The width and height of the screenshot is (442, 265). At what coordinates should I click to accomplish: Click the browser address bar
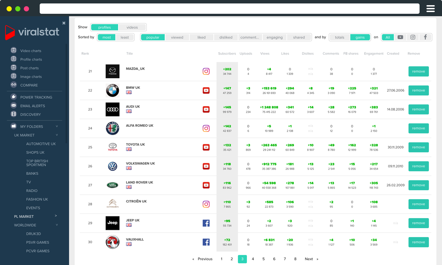[x=230, y=9]
